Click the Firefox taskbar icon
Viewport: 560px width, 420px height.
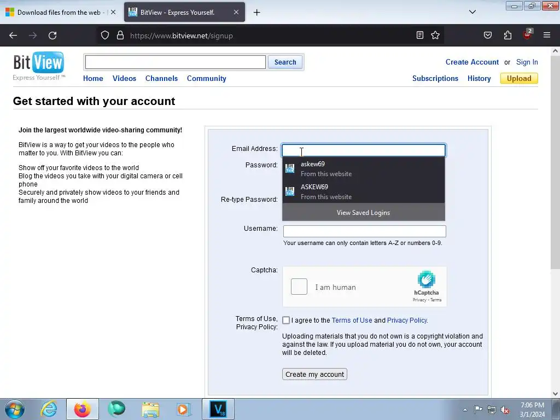click(83, 409)
